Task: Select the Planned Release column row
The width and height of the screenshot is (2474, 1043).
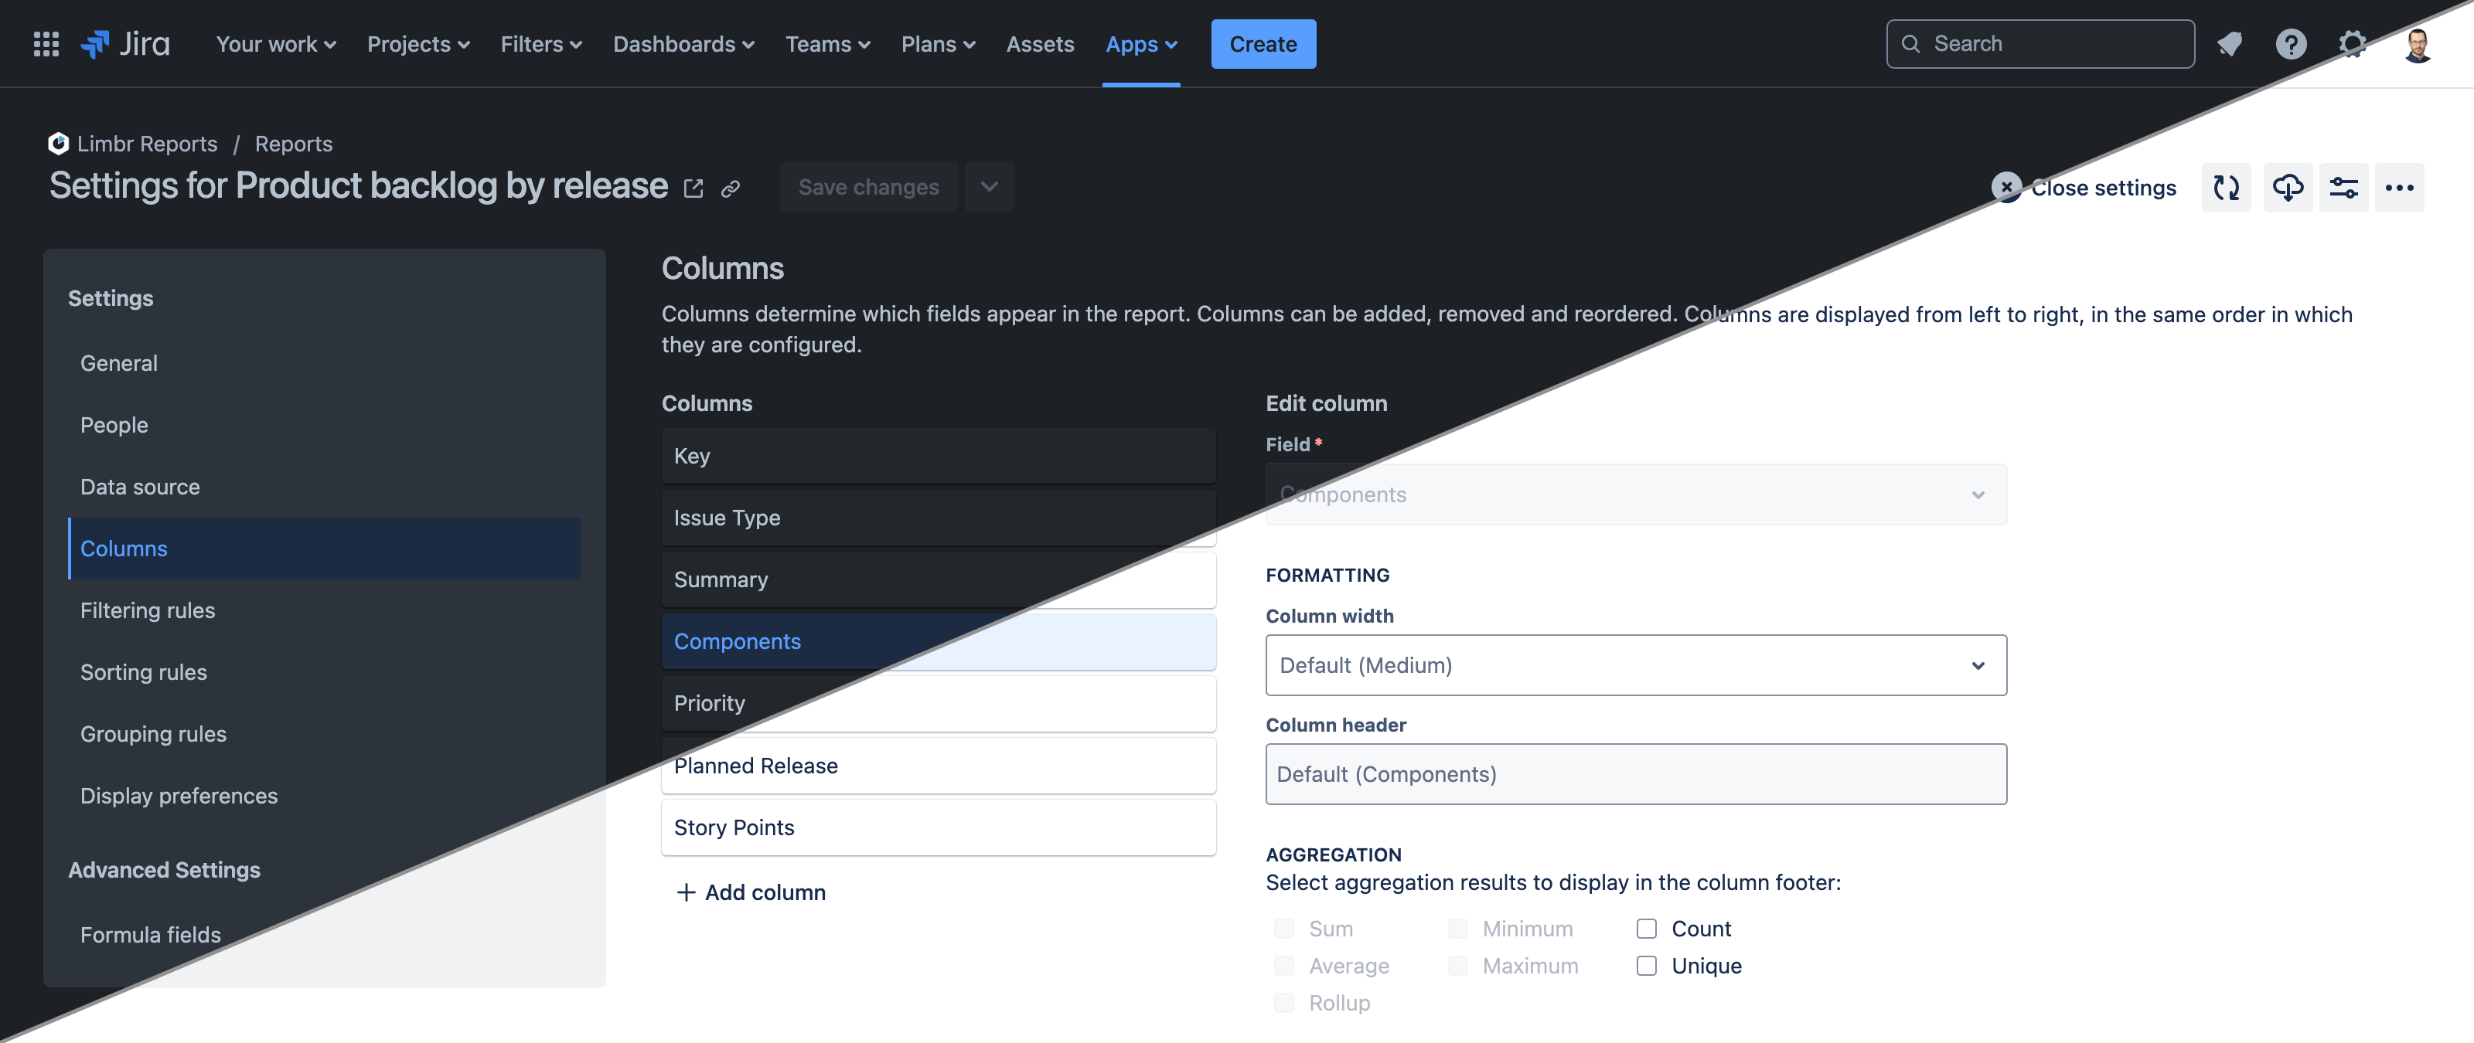Action: click(x=939, y=766)
